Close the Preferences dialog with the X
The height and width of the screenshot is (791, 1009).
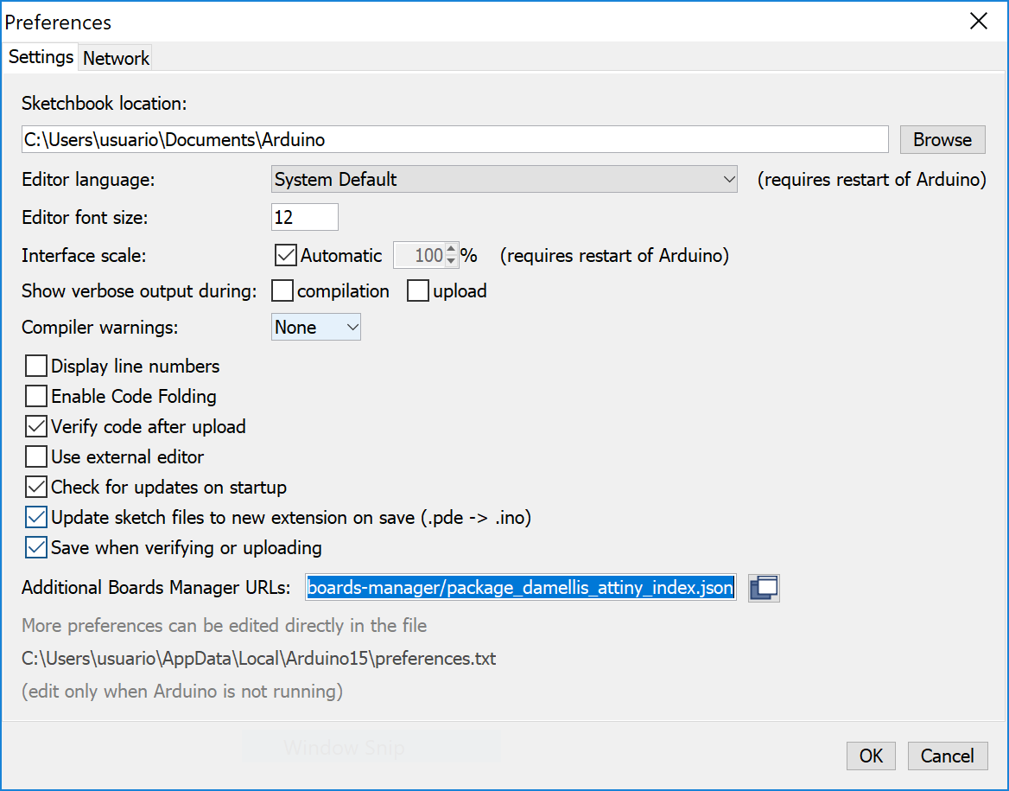tap(978, 22)
